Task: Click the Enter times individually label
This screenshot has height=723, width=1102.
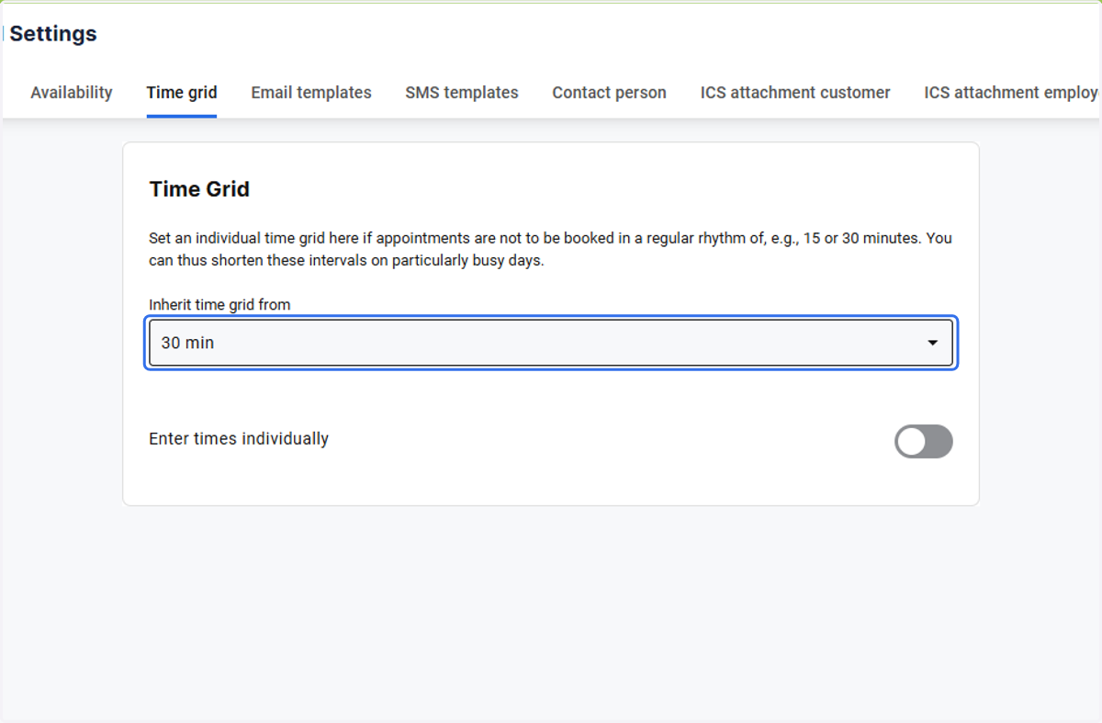Action: pos(239,439)
